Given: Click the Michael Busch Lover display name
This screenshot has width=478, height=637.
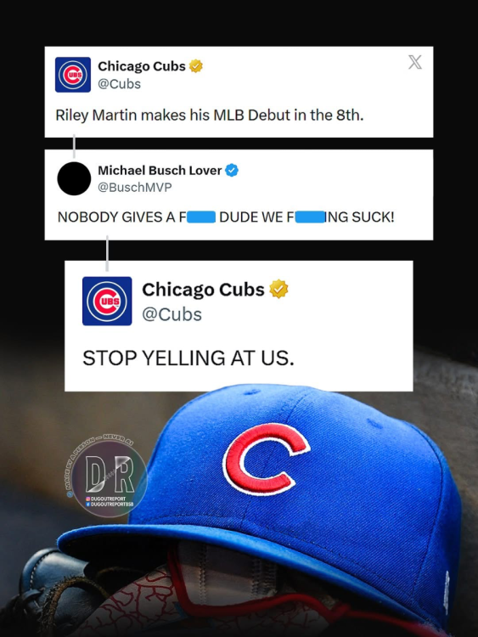Looking at the screenshot, I should pyautogui.click(x=160, y=170).
